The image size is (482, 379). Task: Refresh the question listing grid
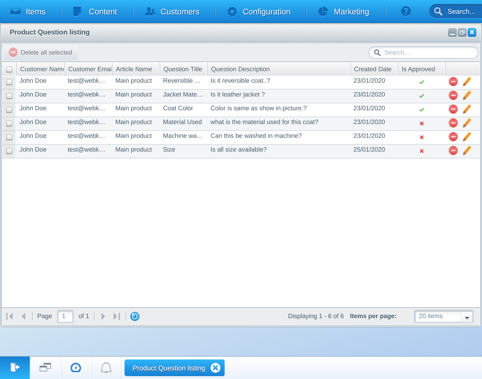[135, 316]
